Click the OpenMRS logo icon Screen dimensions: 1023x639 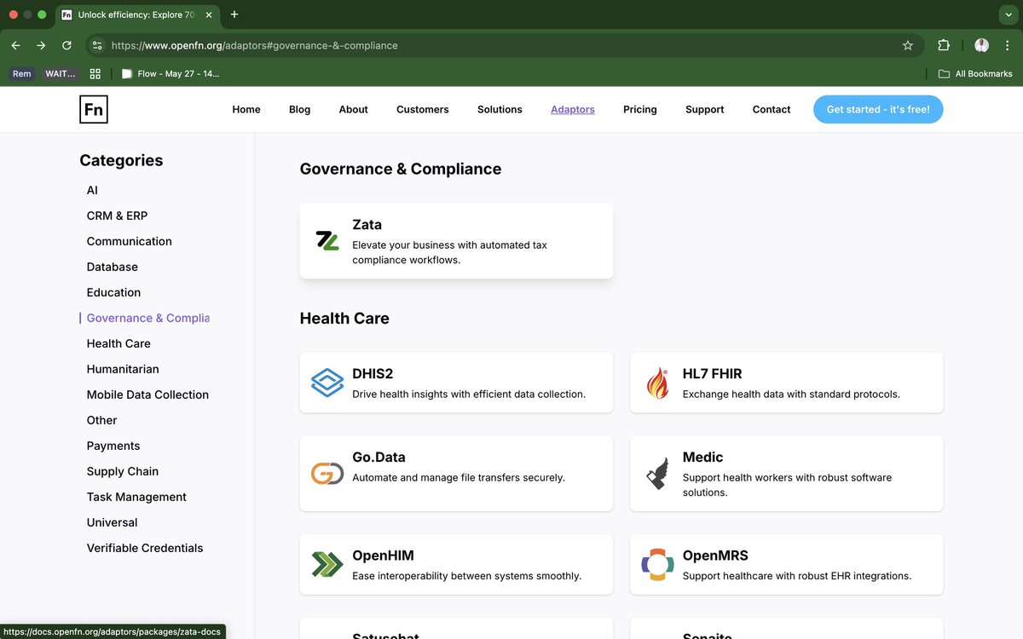657,564
